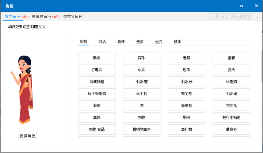Choose the 拿钱 action
Image resolution: width=263 pixels, height=153 pixels.
coord(97,118)
